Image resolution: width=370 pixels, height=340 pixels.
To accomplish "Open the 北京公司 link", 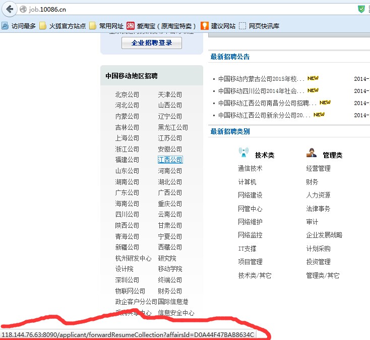I will click(x=127, y=94).
